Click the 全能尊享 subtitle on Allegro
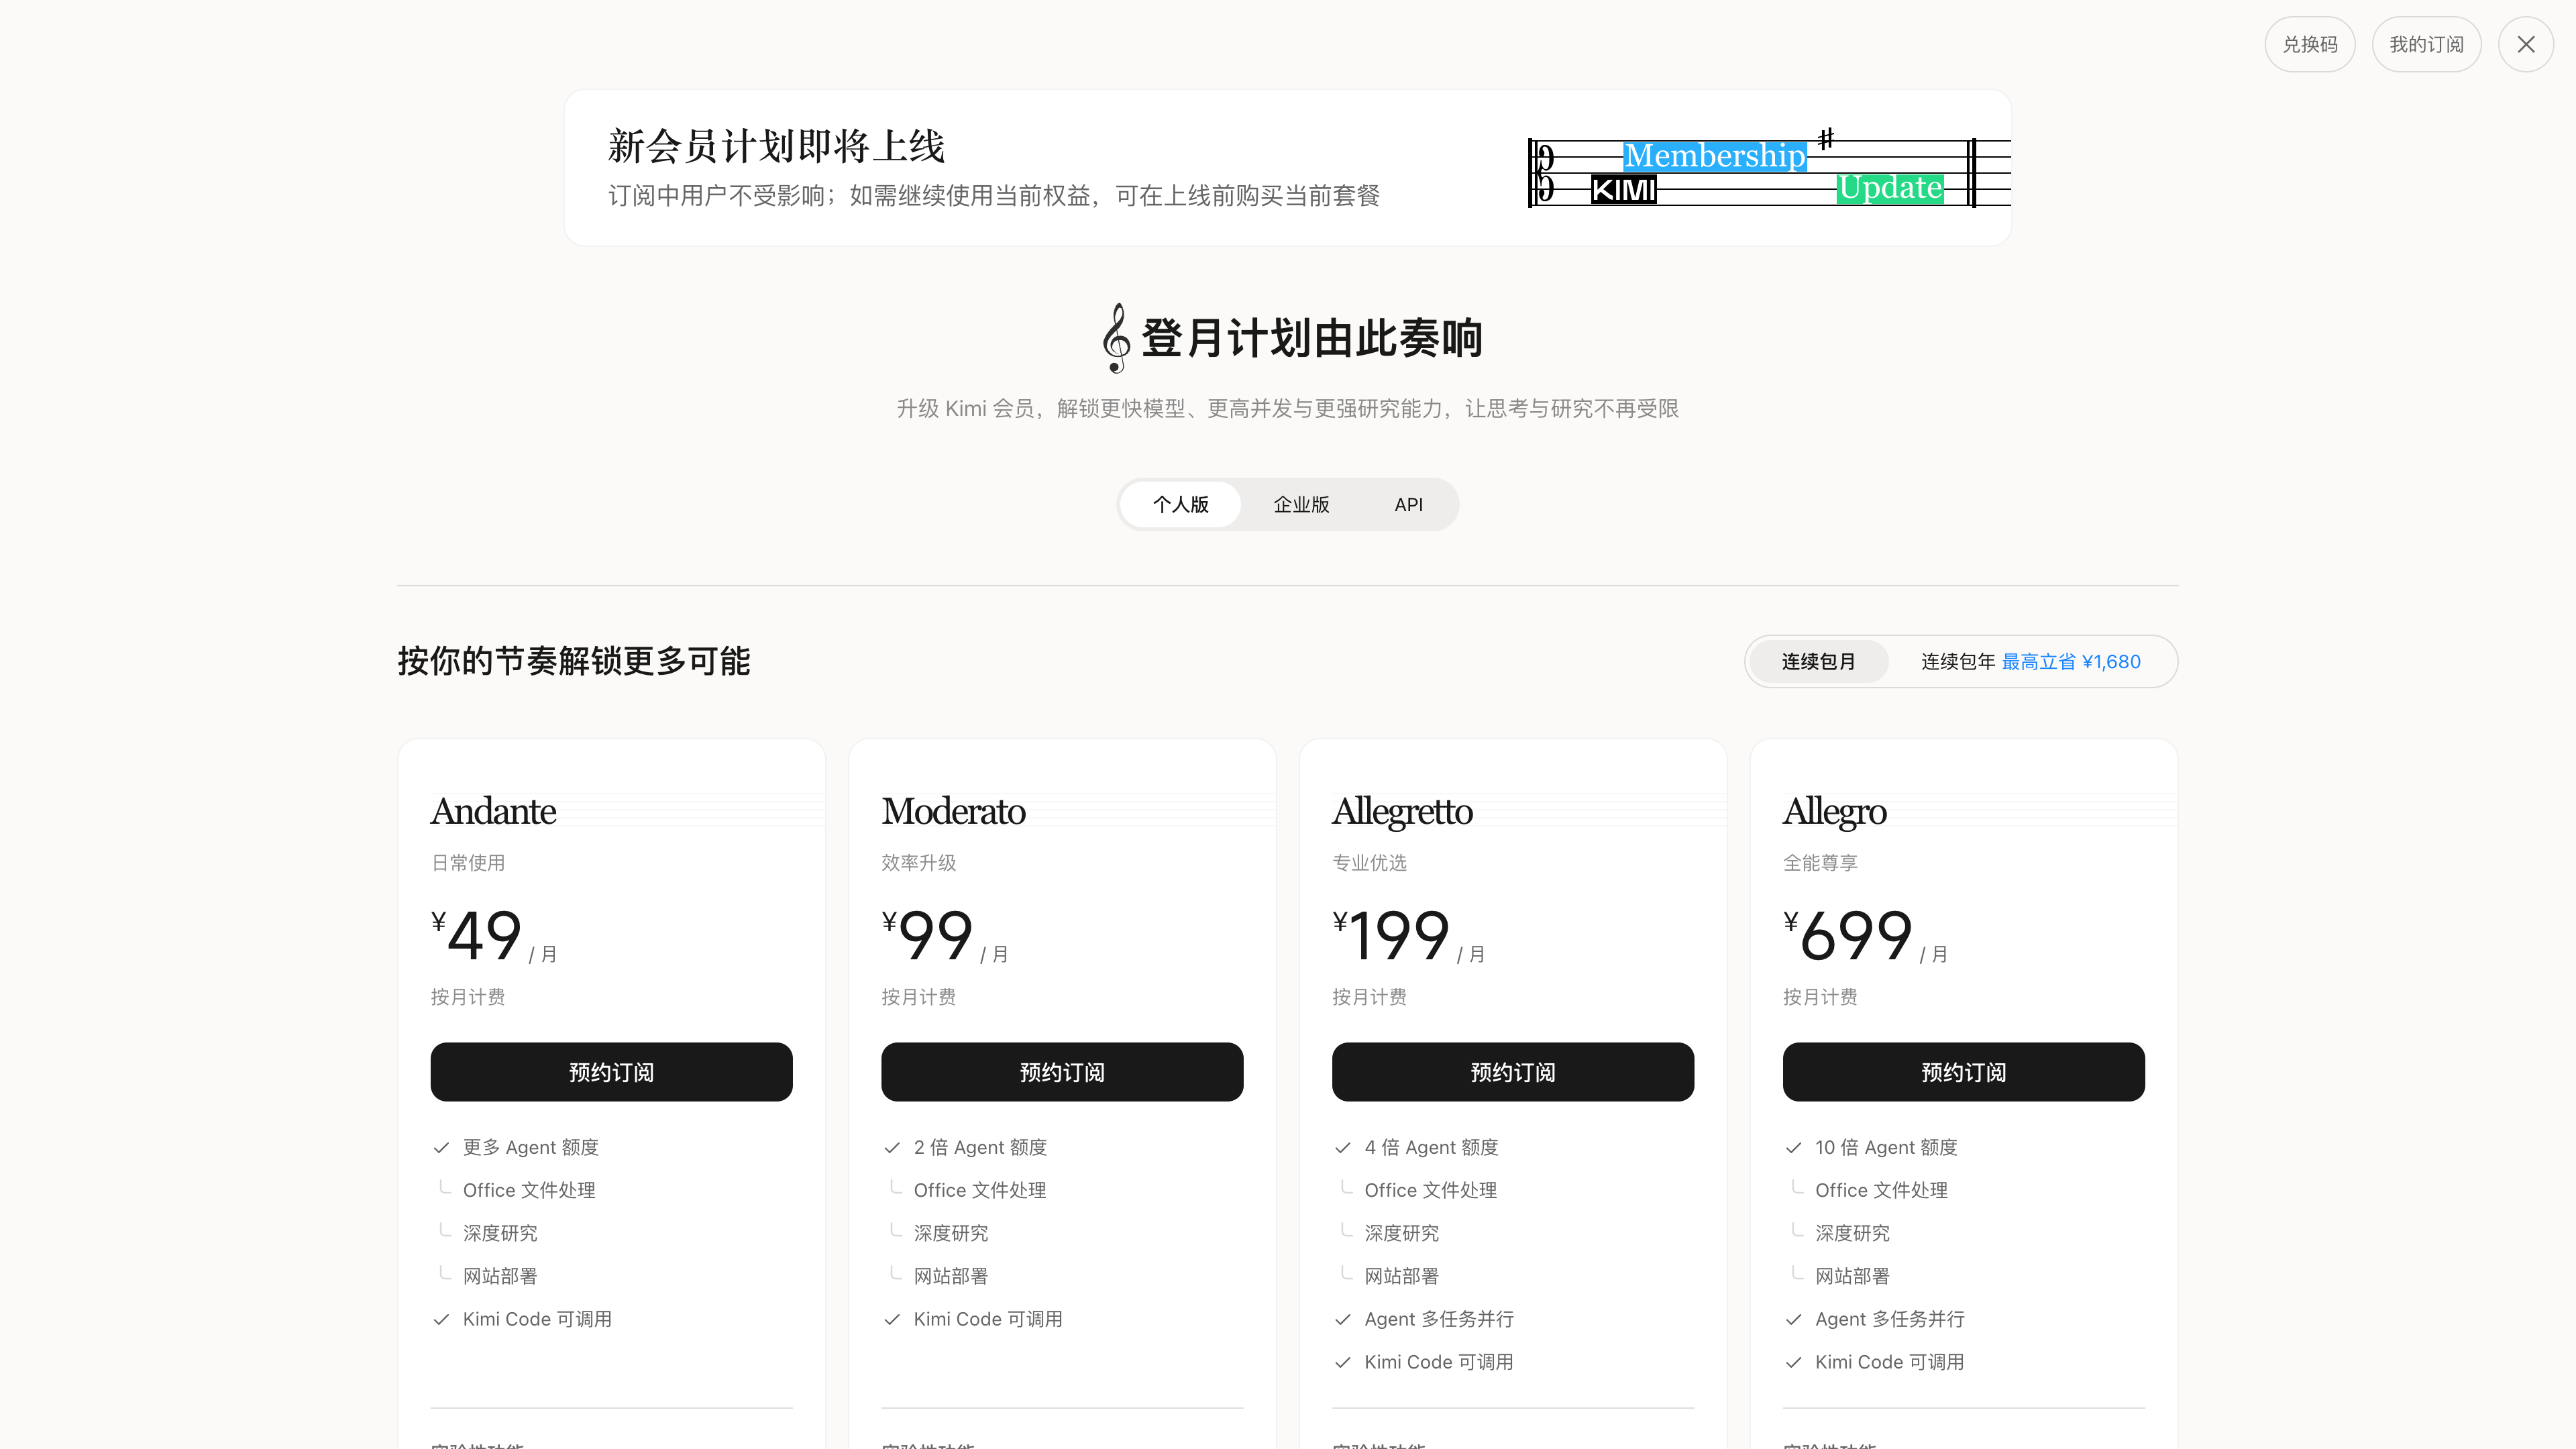Image resolution: width=2576 pixels, height=1449 pixels. click(1820, 862)
